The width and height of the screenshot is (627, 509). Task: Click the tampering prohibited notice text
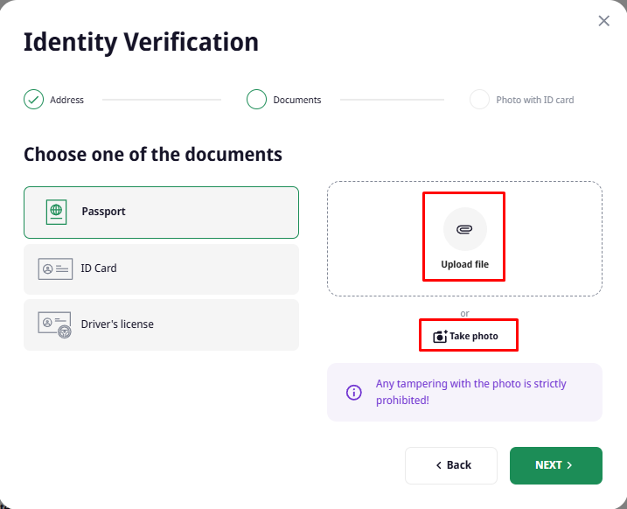[x=470, y=392]
